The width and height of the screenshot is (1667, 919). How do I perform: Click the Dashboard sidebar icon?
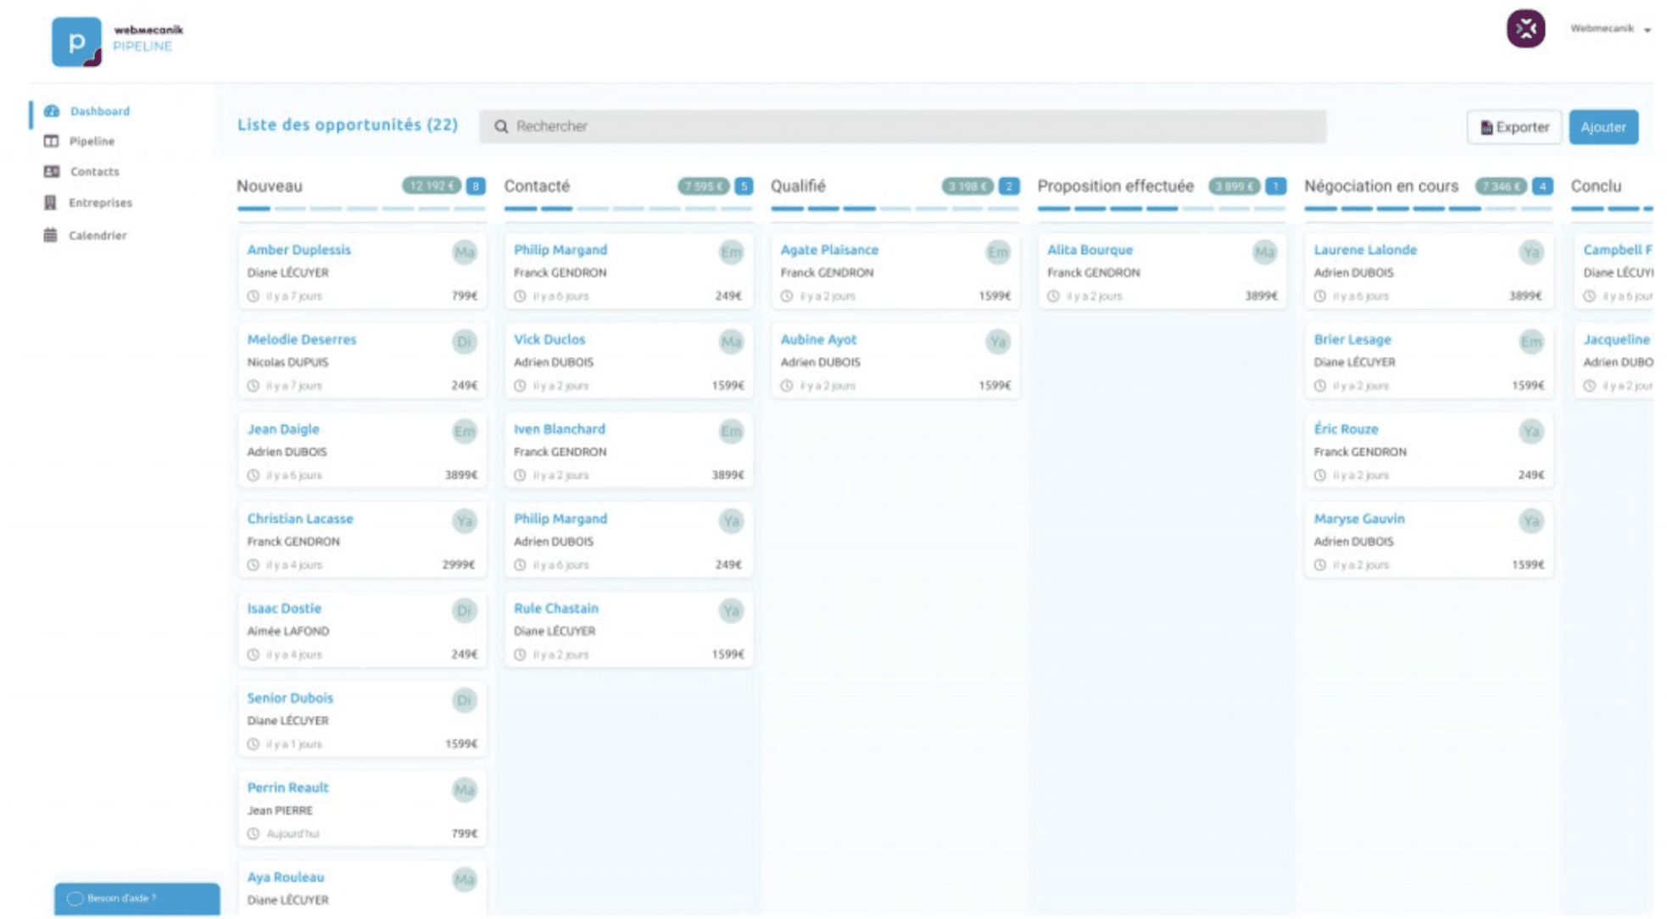coord(52,111)
